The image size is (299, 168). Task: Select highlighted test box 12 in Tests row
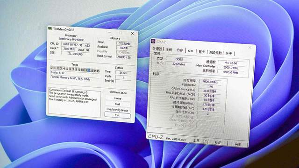pyautogui.click(x=89, y=70)
